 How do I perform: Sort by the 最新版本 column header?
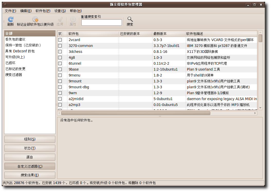pyautogui.click(x=169, y=34)
